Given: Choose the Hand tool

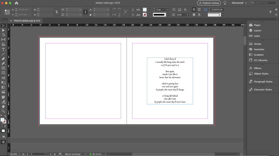Looking at the screenshot, I should (x=3, y=106).
